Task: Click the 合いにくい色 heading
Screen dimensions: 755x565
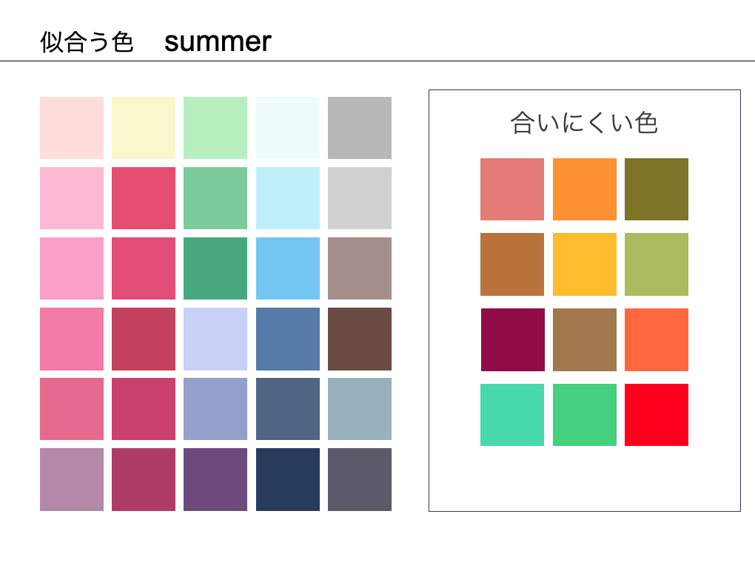Action: pos(584,123)
